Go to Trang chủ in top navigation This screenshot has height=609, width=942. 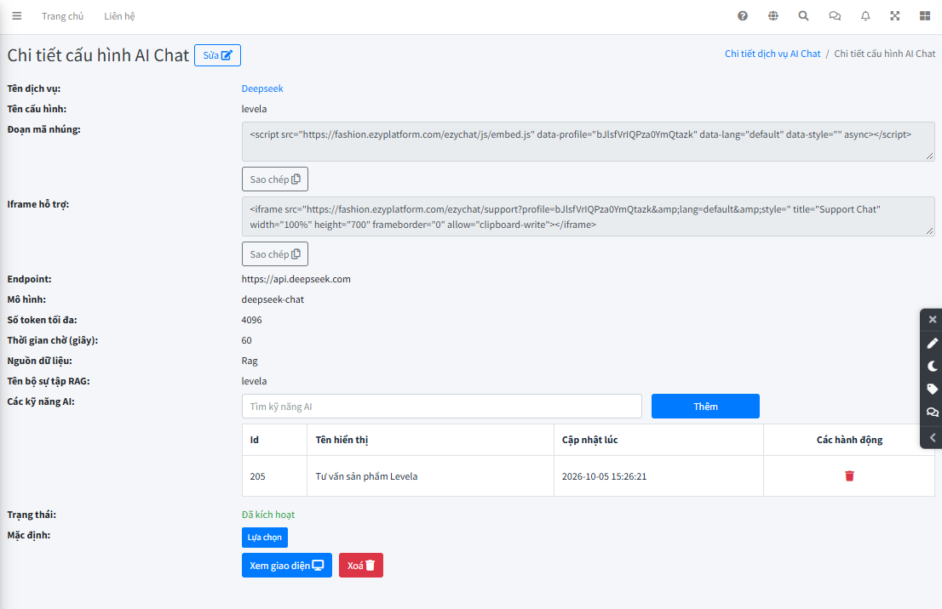point(62,16)
